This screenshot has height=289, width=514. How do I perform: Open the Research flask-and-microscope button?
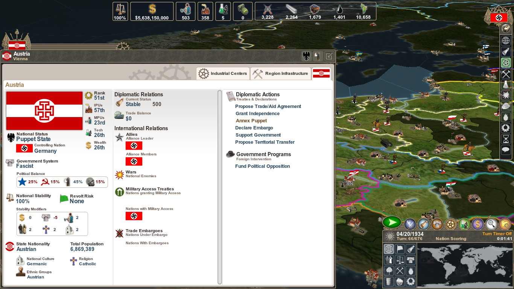(464, 224)
